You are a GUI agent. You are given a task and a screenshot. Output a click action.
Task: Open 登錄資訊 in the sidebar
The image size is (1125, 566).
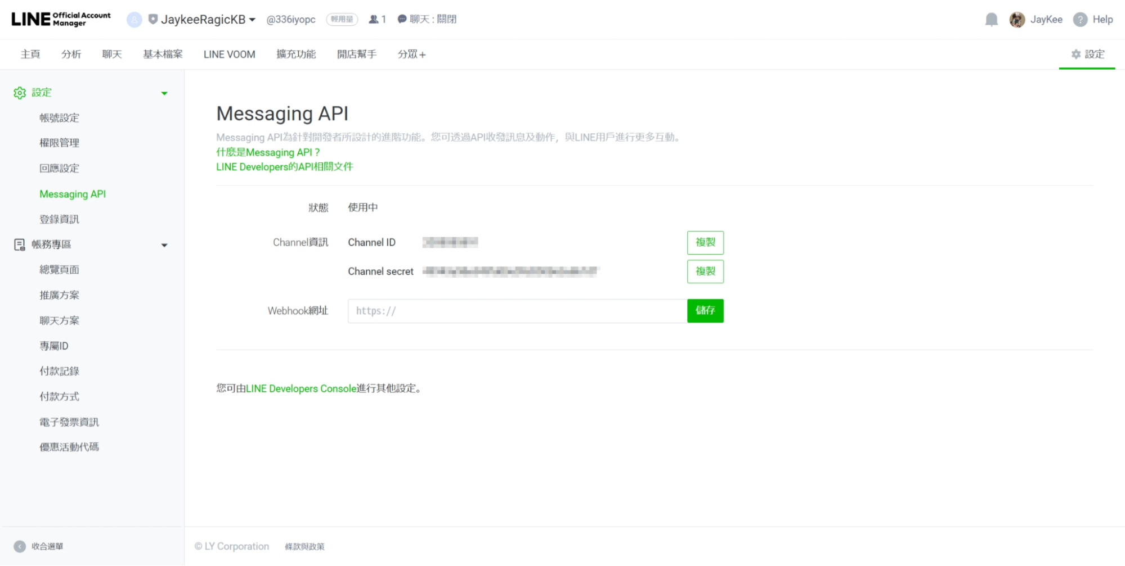[59, 219]
